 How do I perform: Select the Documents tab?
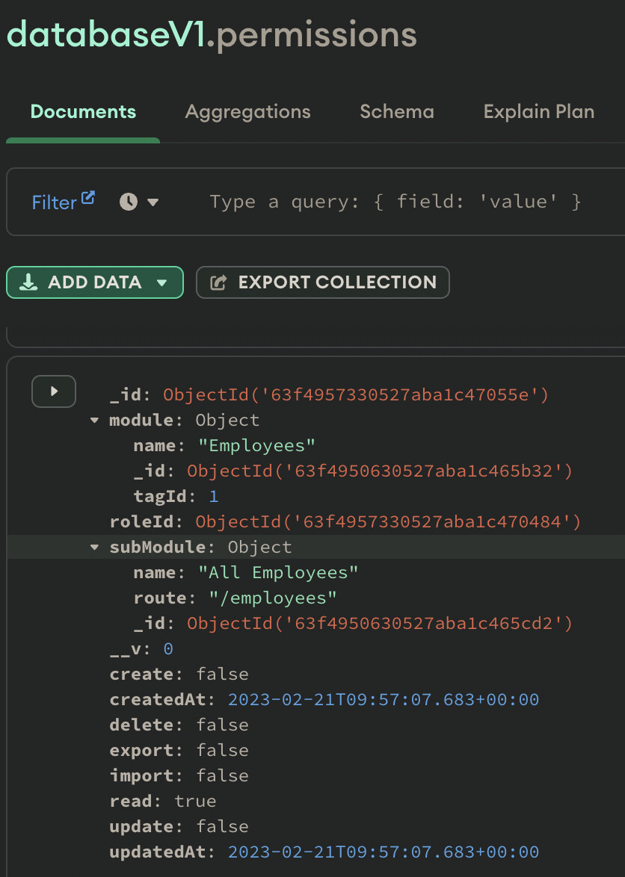[83, 112]
